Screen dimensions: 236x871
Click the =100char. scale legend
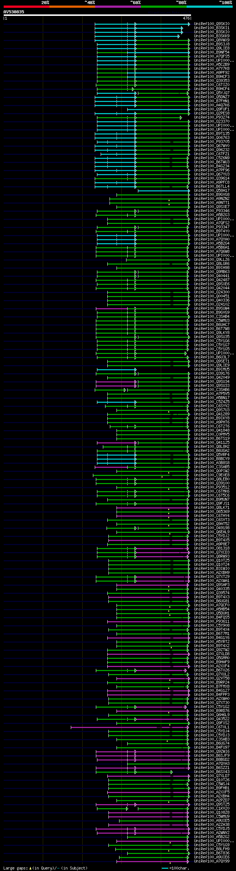(x=176, y=868)
